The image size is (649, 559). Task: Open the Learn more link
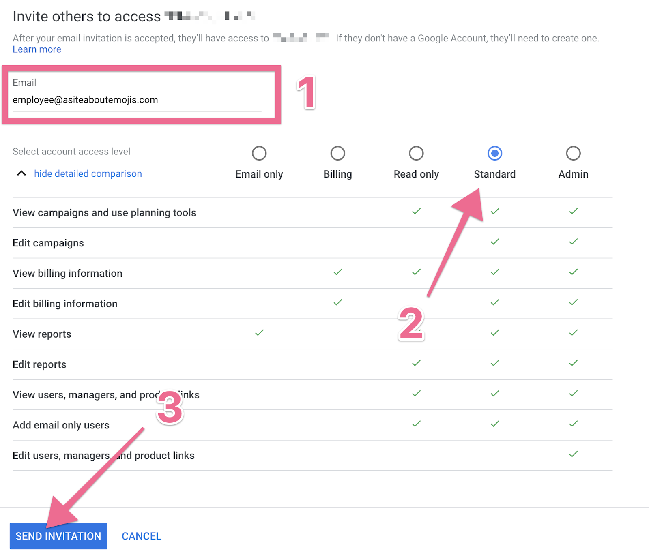(x=37, y=49)
